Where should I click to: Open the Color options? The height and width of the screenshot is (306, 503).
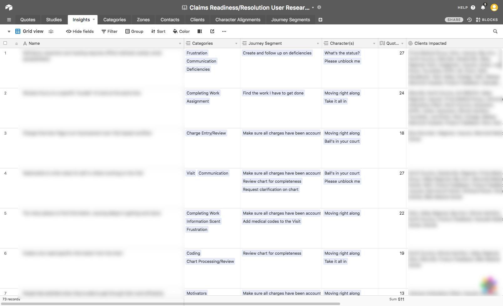click(x=182, y=31)
